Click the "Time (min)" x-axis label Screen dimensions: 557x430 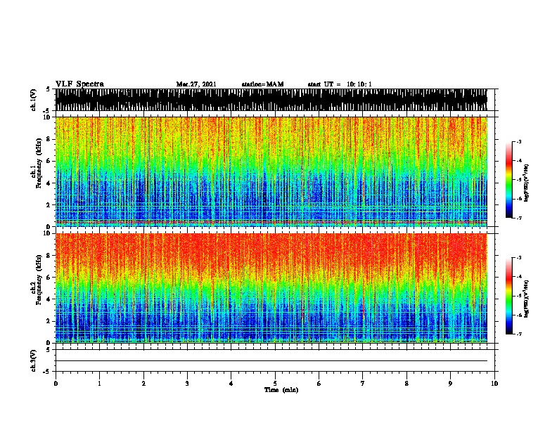pos(281,390)
